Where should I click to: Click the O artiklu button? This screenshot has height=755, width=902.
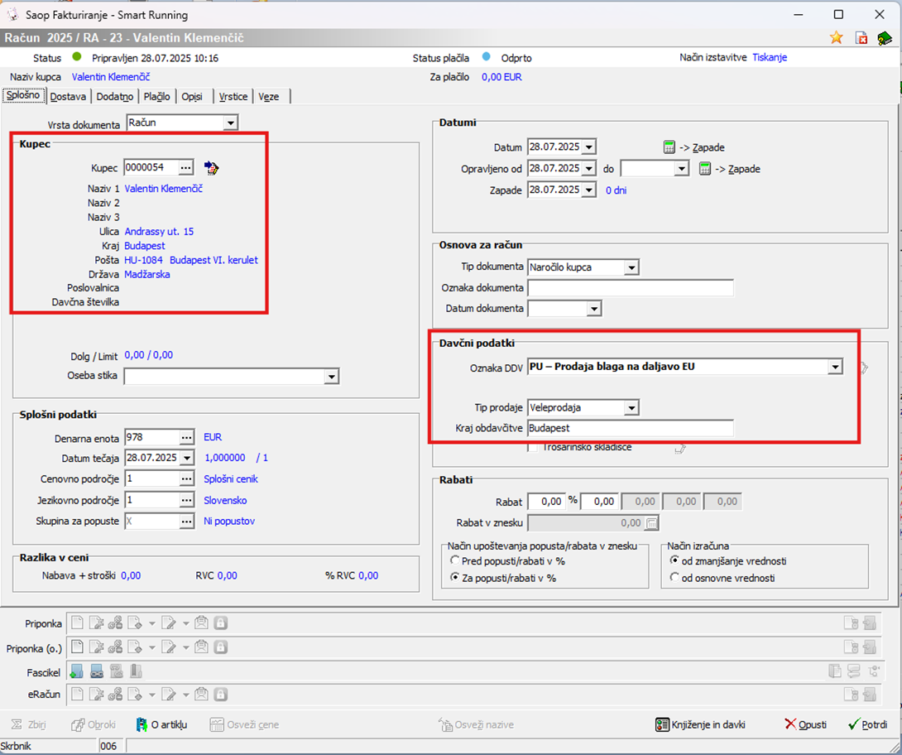tap(161, 724)
